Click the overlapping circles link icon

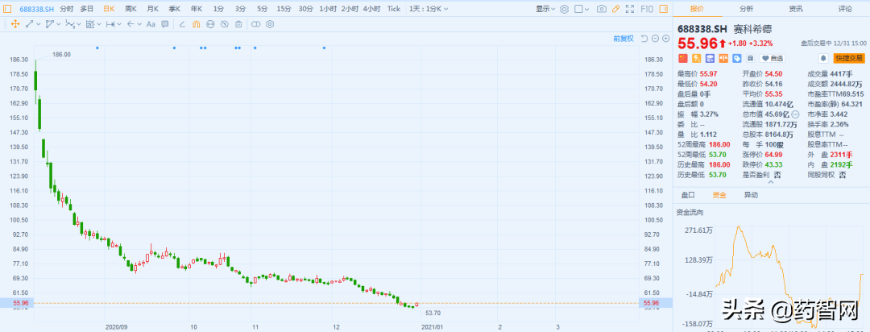[x=256, y=24]
